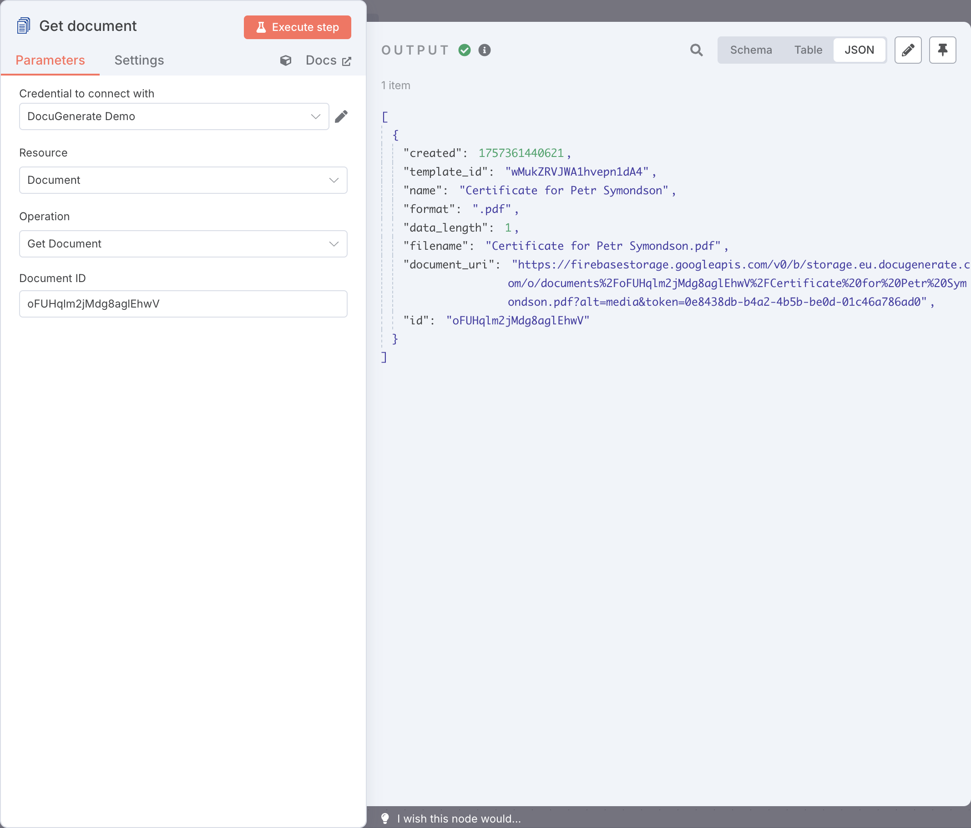Open the Parameters tab
971x828 pixels.
click(50, 61)
